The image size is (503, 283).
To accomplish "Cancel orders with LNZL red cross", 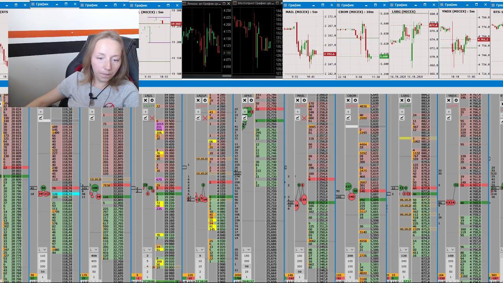I will pyautogui.click(x=152, y=118).
